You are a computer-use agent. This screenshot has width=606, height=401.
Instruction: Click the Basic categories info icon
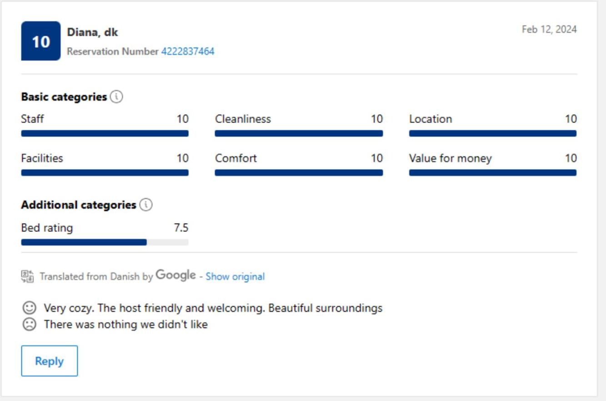(x=116, y=97)
